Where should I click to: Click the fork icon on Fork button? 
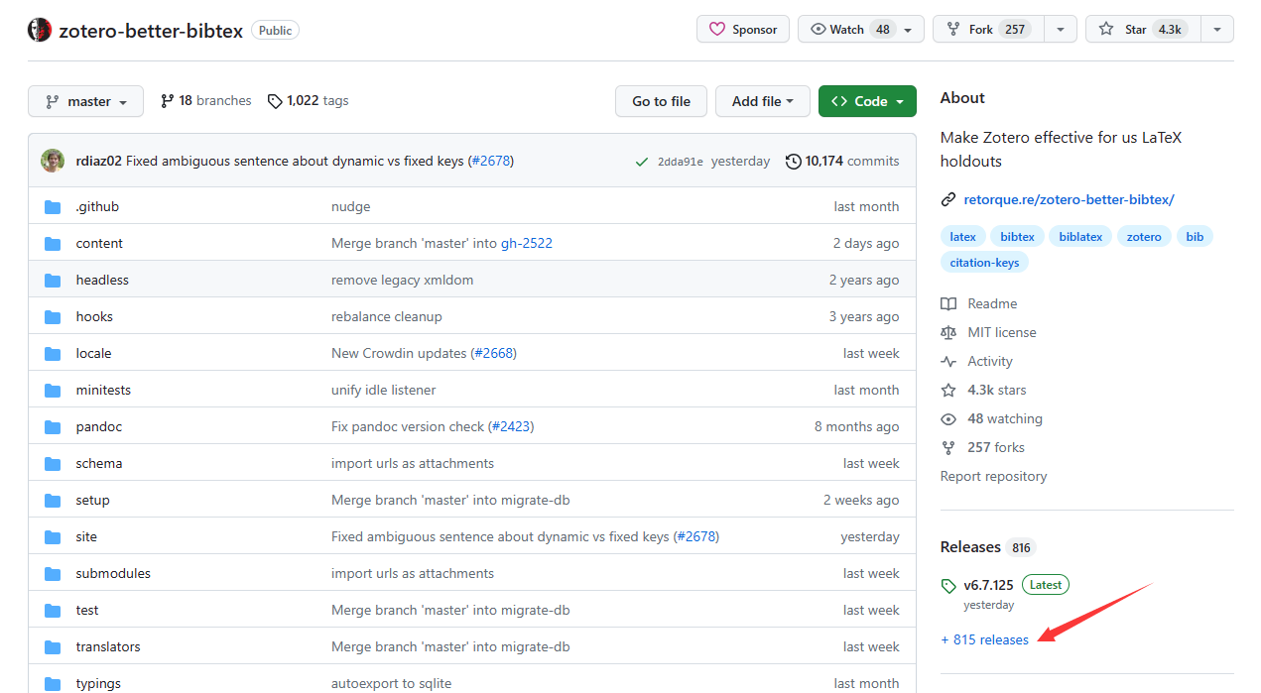953,30
